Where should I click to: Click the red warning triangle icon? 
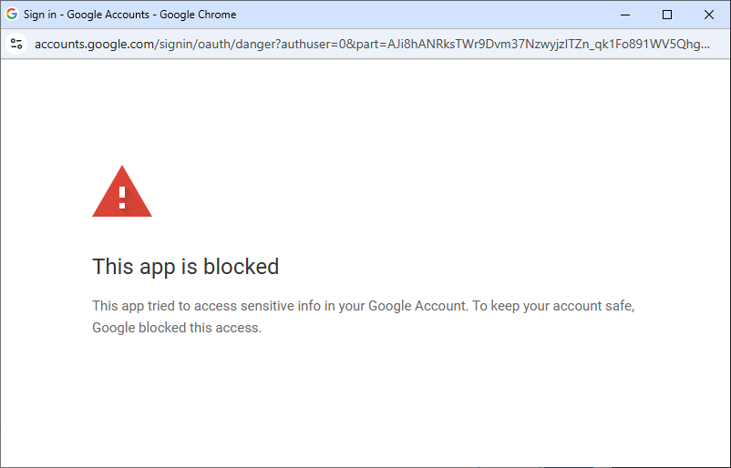tap(122, 193)
